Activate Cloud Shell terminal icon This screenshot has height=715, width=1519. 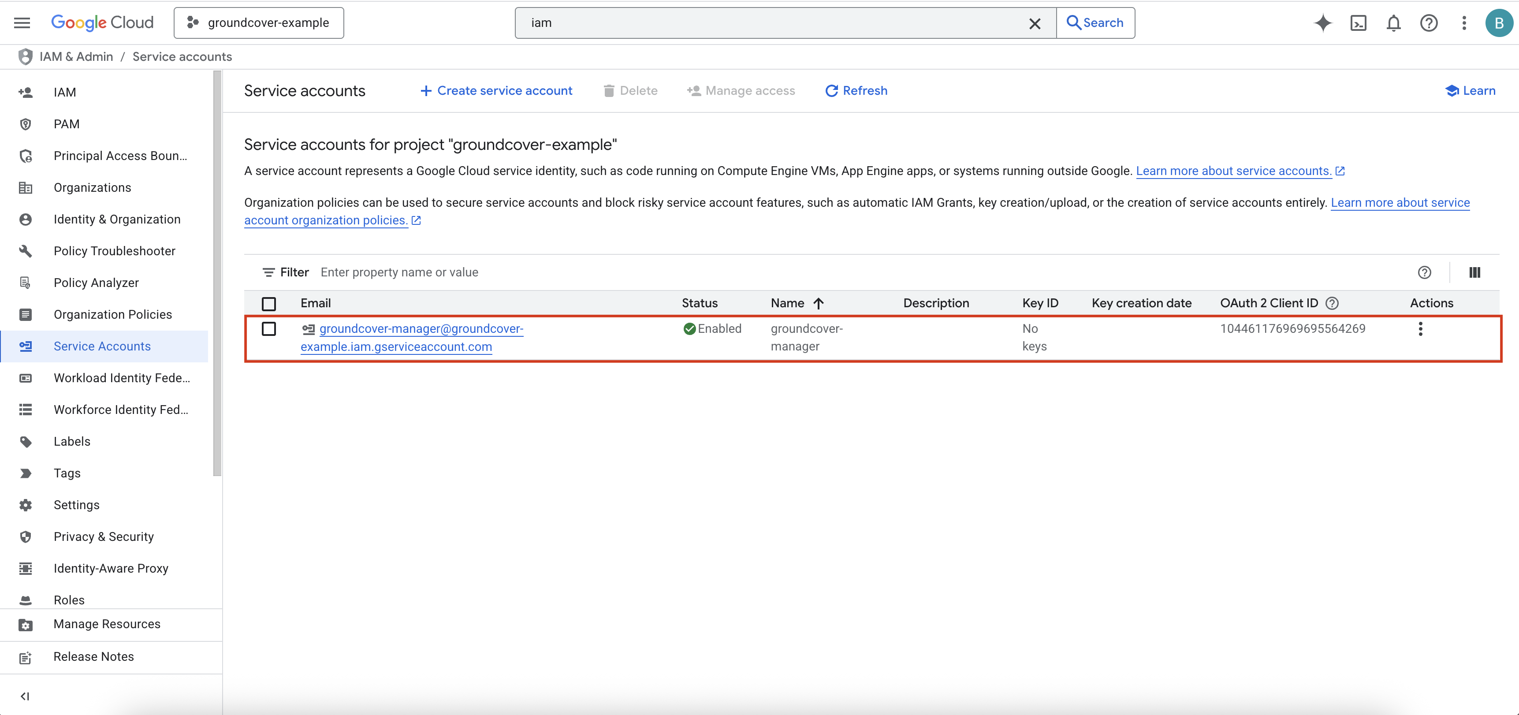click(1358, 23)
